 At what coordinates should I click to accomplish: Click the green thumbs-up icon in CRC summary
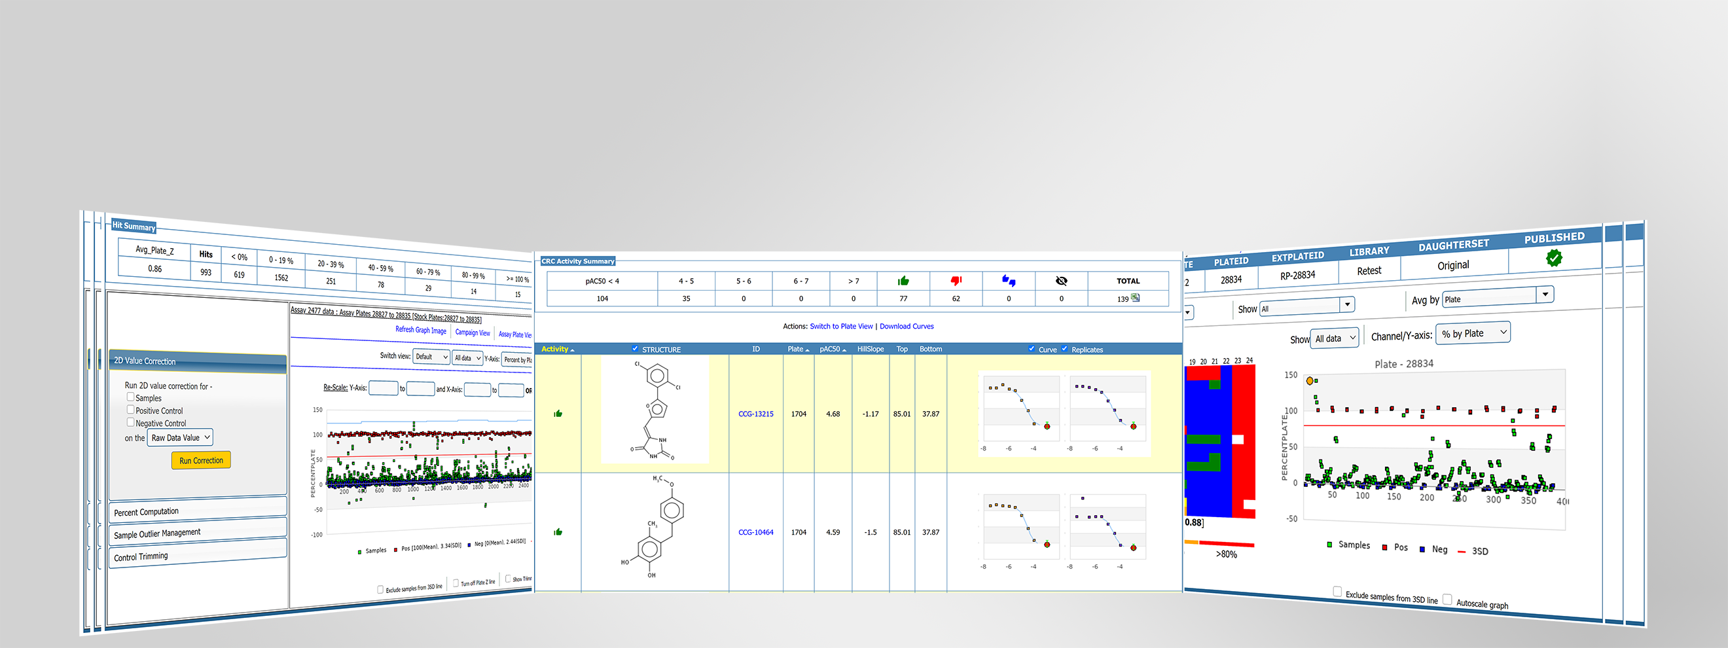click(x=903, y=281)
